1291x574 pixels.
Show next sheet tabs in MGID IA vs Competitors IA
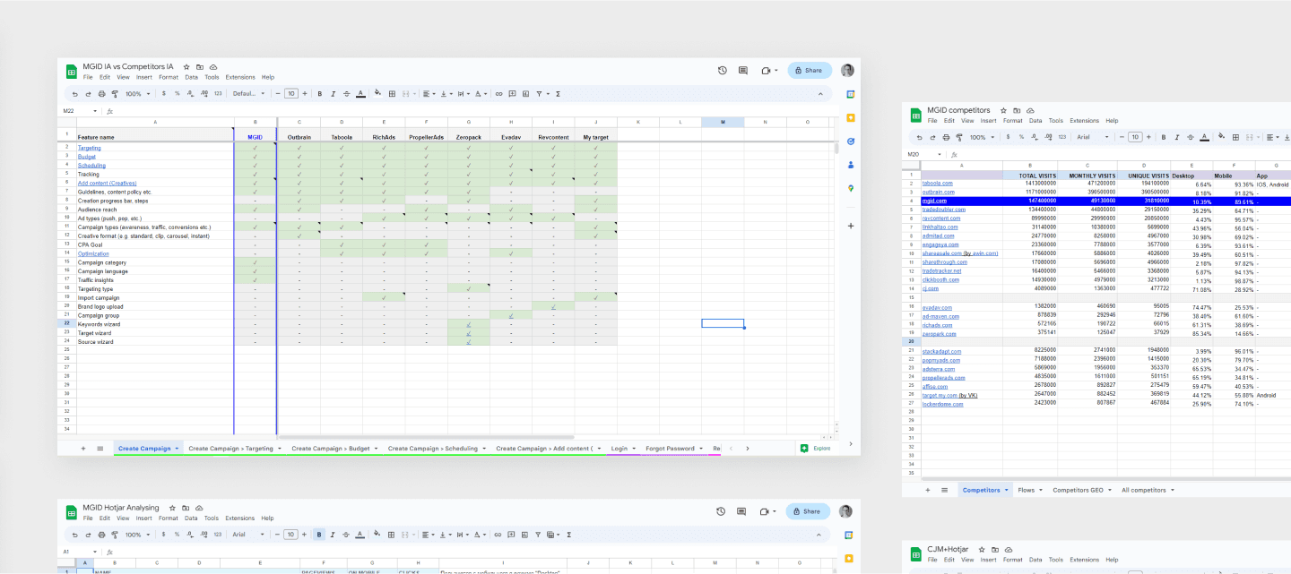tap(747, 448)
